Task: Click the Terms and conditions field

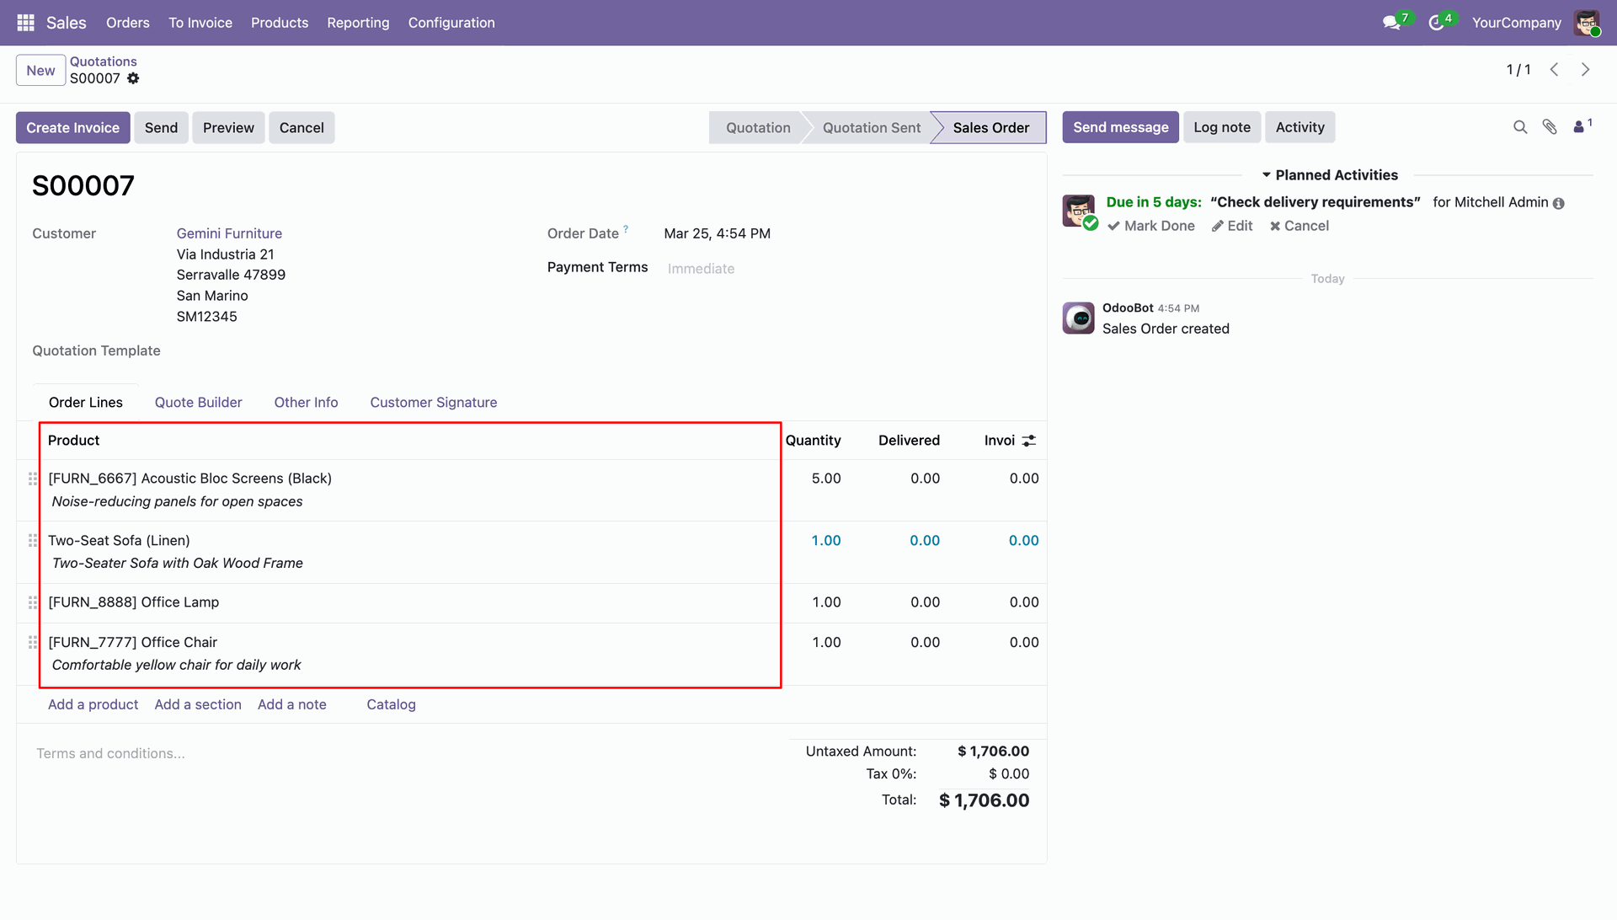Action: tap(110, 753)
